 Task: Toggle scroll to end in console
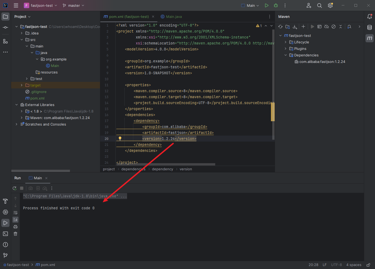[15, 220]
